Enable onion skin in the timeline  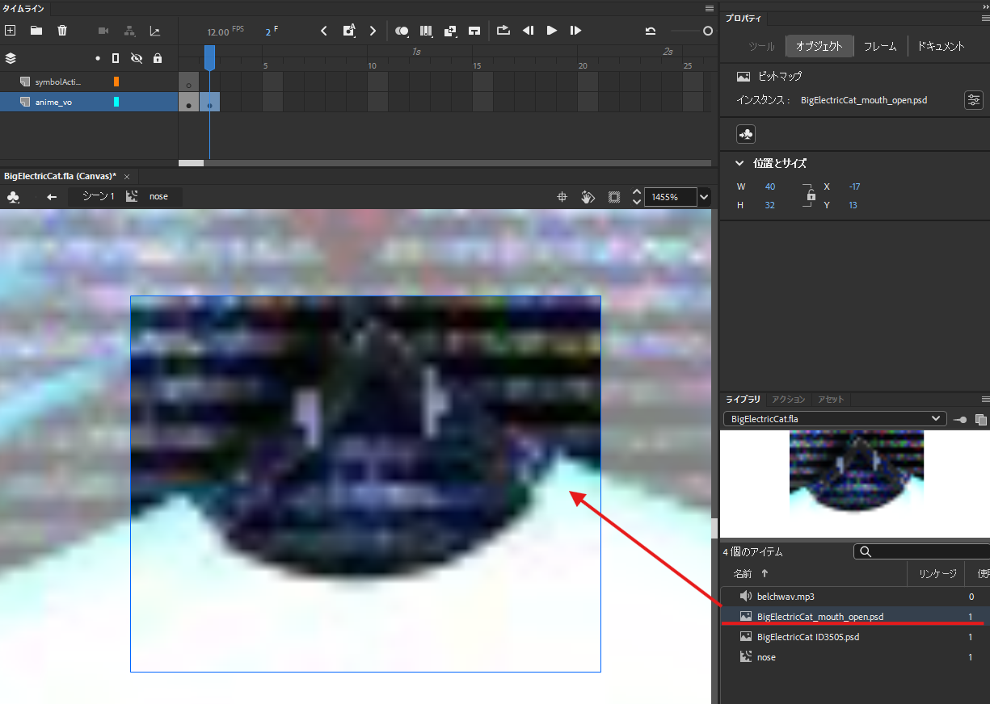click(402, 31)
